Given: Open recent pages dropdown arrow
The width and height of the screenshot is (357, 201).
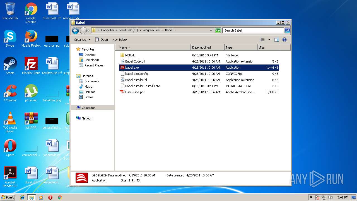Looking at the screenshot, I should point(88,30).
